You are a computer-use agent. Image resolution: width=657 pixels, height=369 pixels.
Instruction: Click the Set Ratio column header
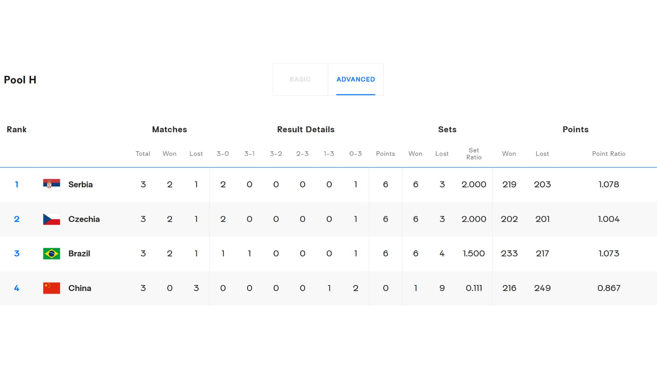474,154
